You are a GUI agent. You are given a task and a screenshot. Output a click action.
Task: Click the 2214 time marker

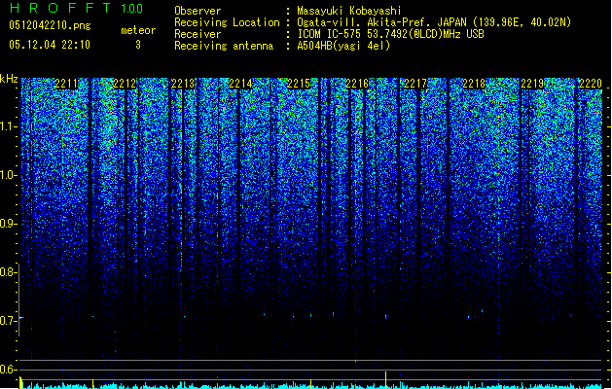pos(240,84)
